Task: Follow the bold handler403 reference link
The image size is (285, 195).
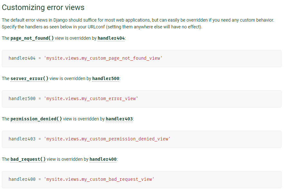Action: point(119,119)
